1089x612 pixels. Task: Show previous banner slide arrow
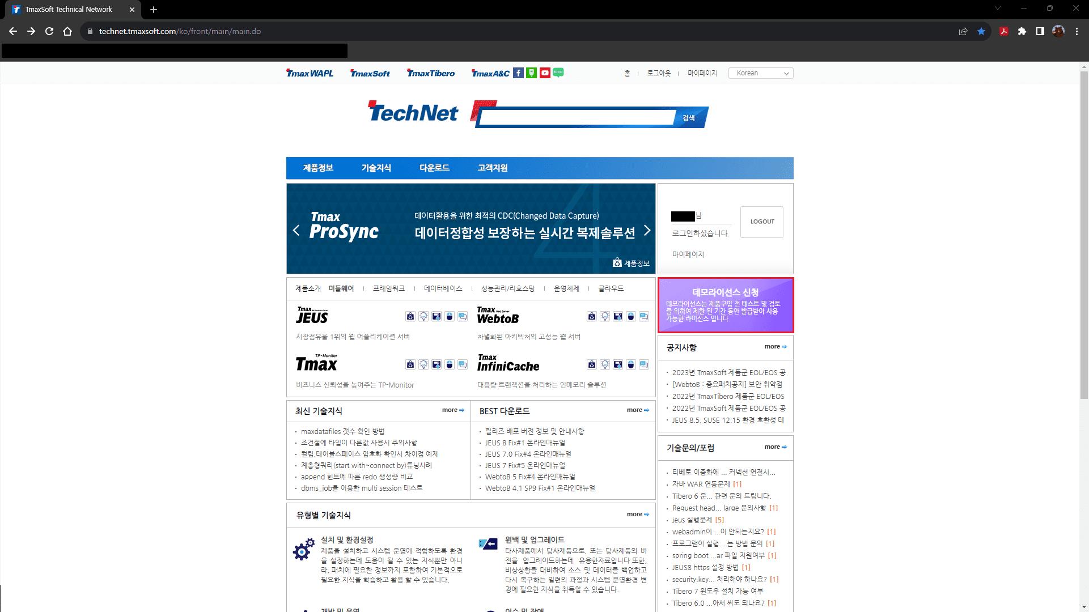tap(296, 231)
